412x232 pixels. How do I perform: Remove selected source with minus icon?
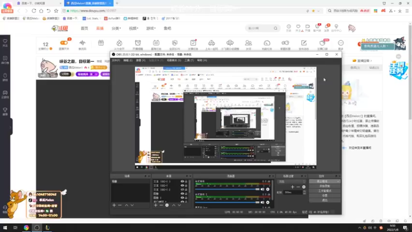[x=161, y=205]
